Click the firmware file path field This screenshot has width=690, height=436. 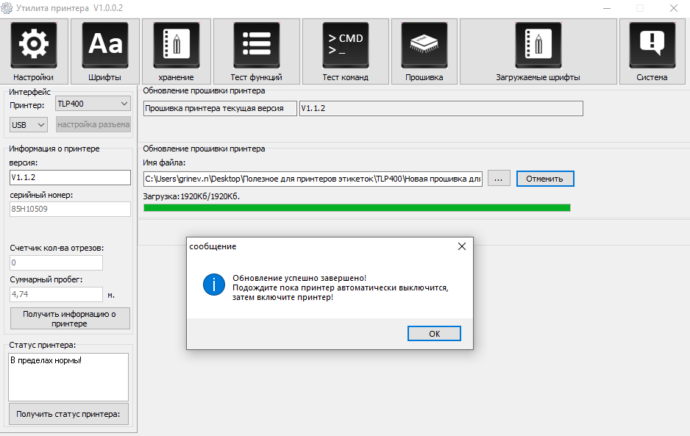[313, 179]
